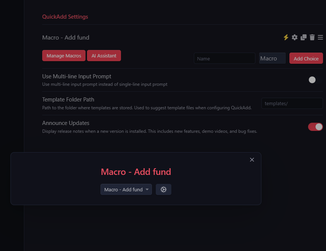The height and width of the screenshot is (251, 326).
Task: Duplicate the Macro - Add fund choice via copy icon
Action: (x=303, y=37)
